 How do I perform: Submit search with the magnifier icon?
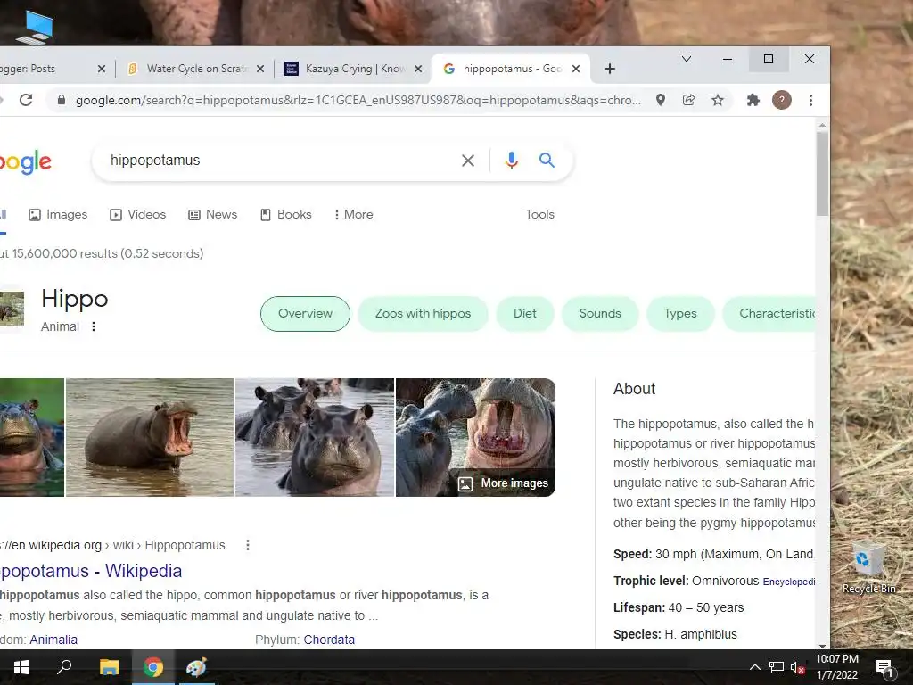[547, 160]
